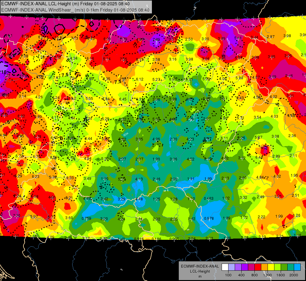This screenshot has width=306, height=281.
Task: Click the 3.29 value on blue patch
Action: point(122,199)
